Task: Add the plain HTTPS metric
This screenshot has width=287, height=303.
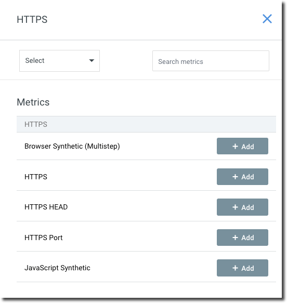Action: pos(242,177)
